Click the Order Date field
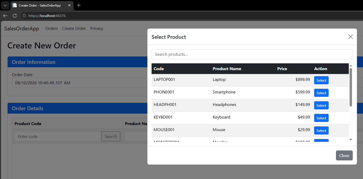Screen dimensions: 363x179 pos(80,83)
